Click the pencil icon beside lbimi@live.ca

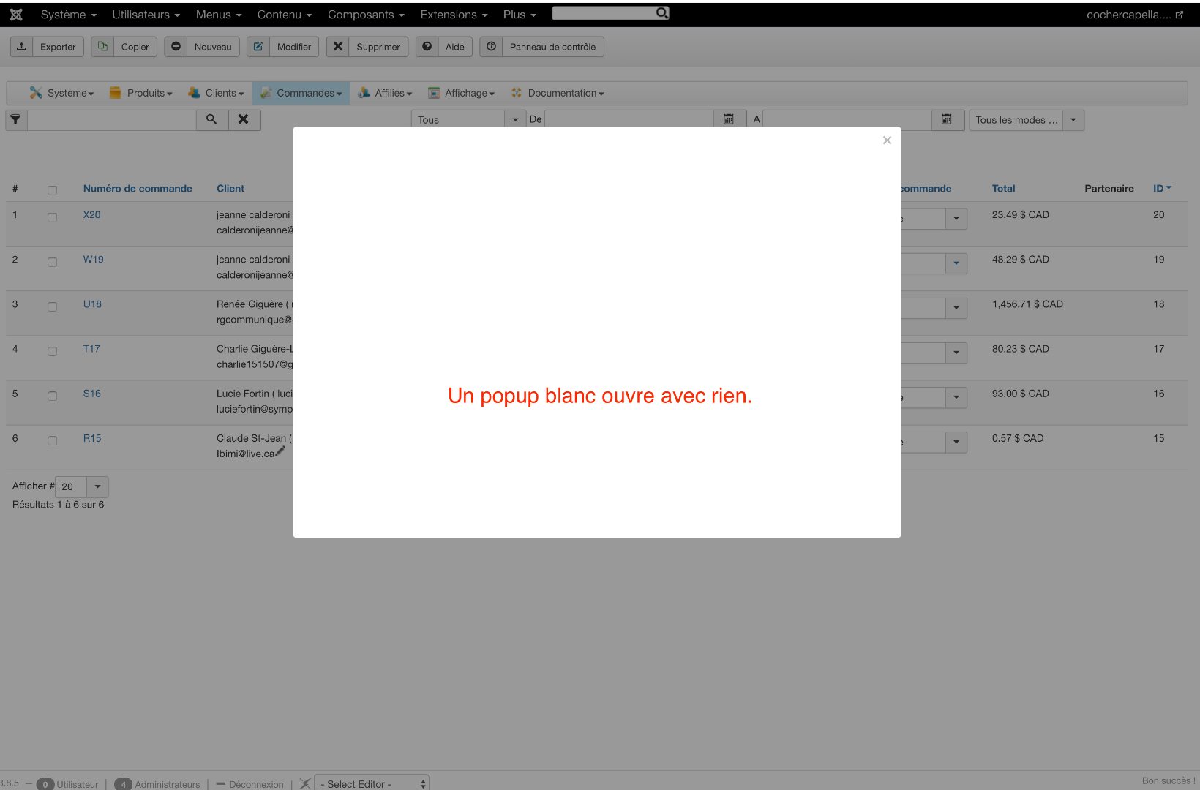(x=280, y=452)
